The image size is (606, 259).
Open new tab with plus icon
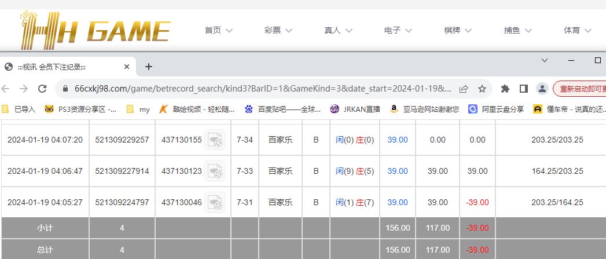pos(149,67)
